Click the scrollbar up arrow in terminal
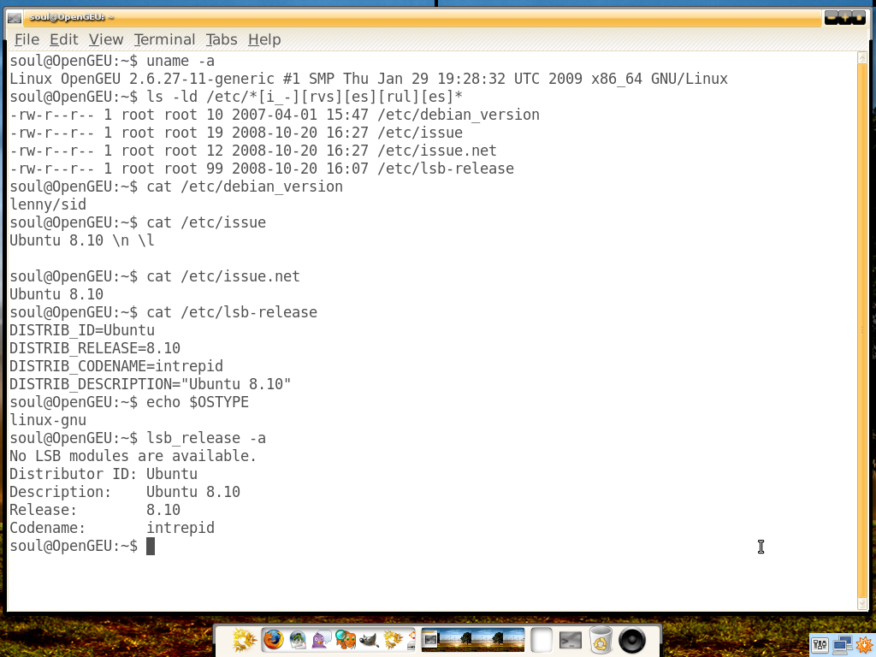Screen dimensions: 876x657 pyautogui.click(x=862, y=57)
